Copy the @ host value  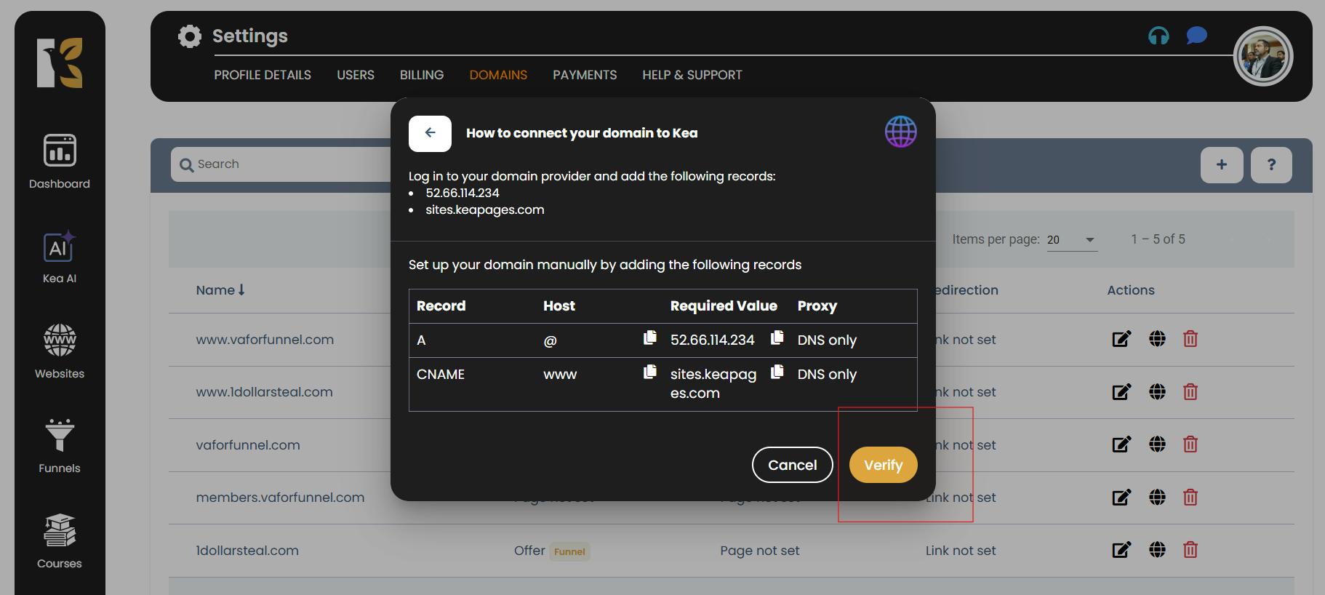(649, 338)
